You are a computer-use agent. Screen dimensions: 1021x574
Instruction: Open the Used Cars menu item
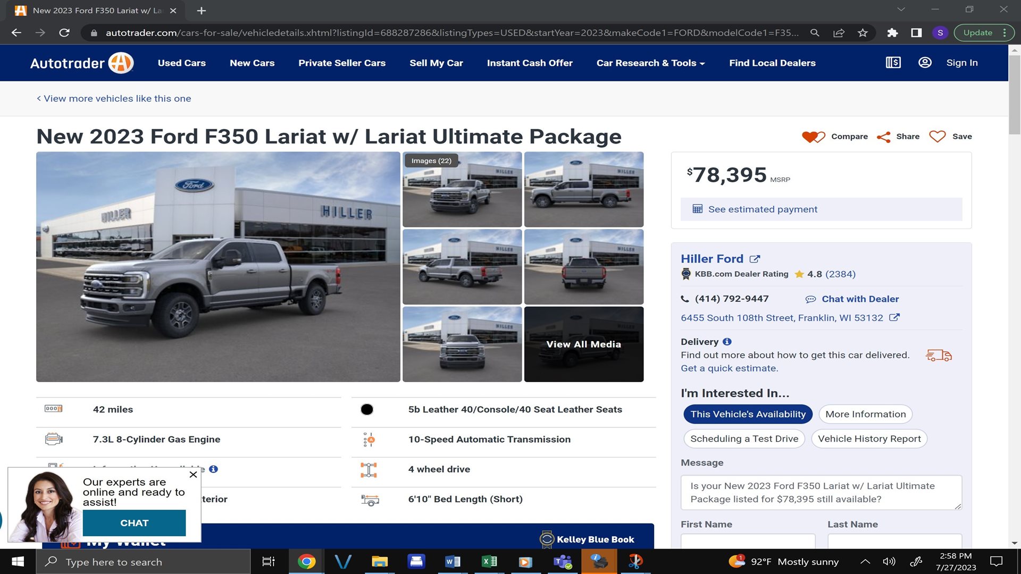click(x=181, y=63)
